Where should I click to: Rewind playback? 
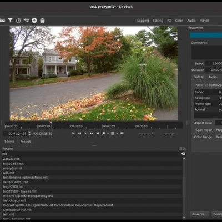(x=79, y=133)
